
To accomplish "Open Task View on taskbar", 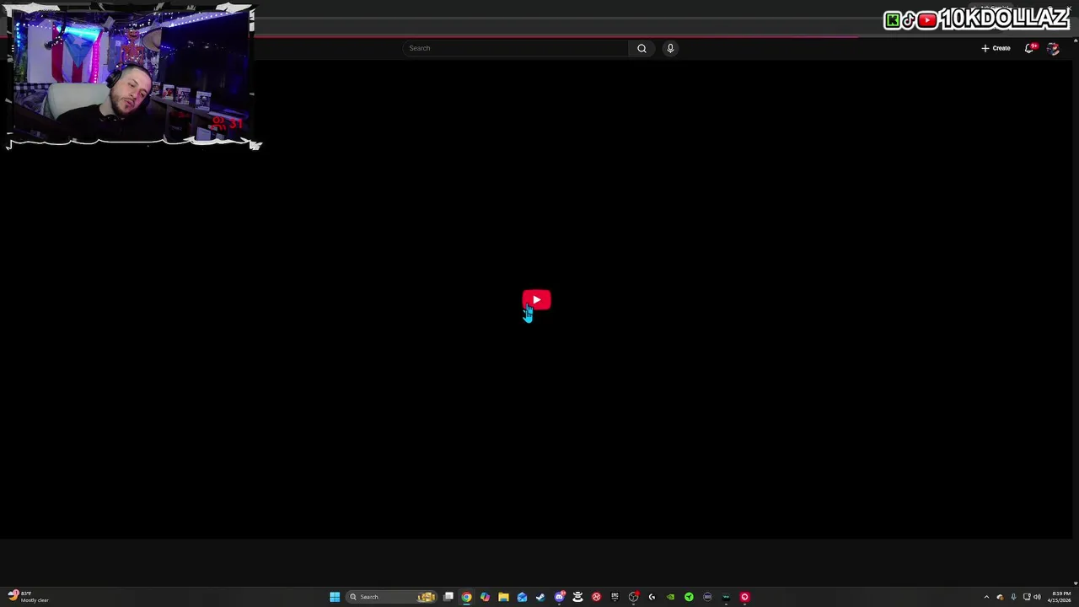I will (x=448, y=597).
